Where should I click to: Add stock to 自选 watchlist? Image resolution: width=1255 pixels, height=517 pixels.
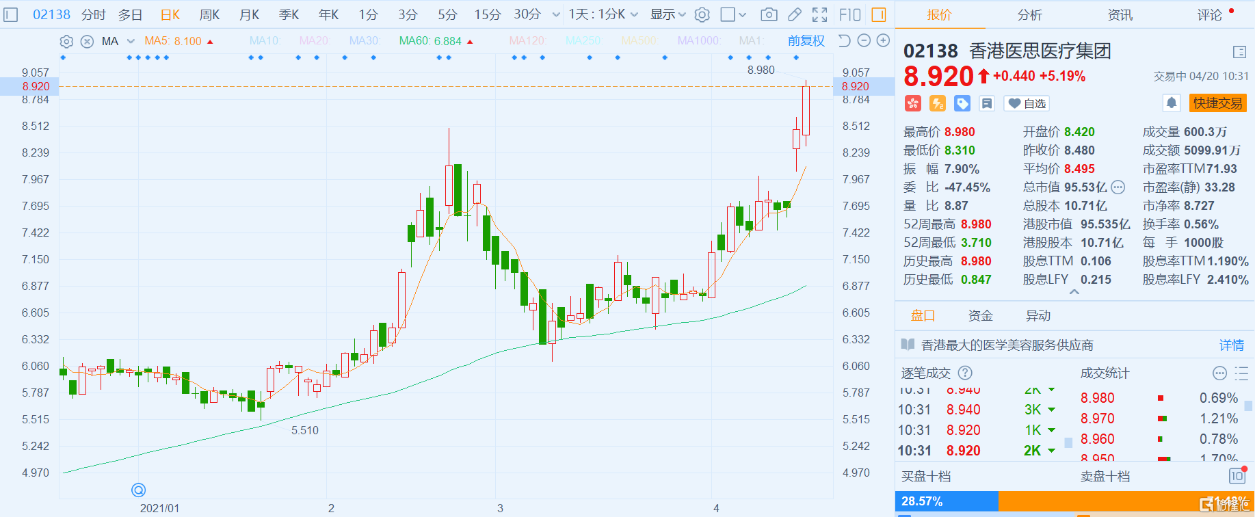click(1027, 103)
